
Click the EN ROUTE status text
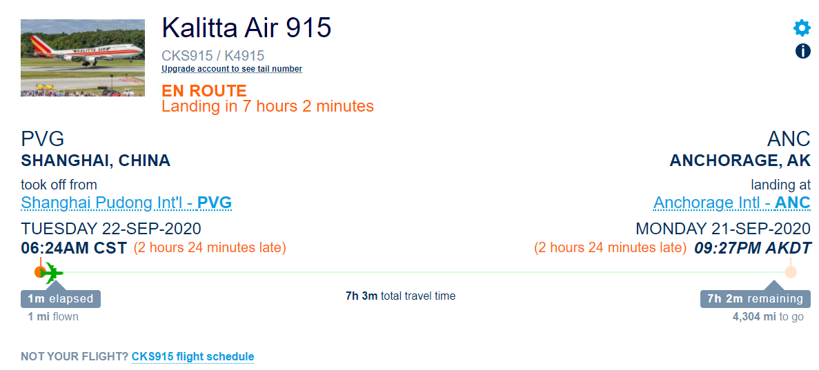tap(204, 91)
